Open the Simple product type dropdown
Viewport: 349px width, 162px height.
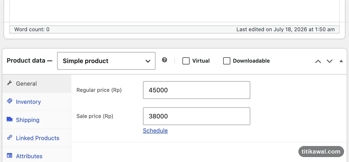tap(106, 61)
